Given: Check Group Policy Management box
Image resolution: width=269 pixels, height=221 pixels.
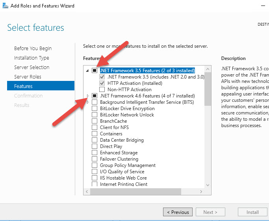Looking at the screenshot, I should click(95, 165).
